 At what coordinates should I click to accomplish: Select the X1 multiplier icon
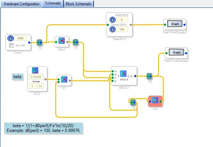click(64, 79)
